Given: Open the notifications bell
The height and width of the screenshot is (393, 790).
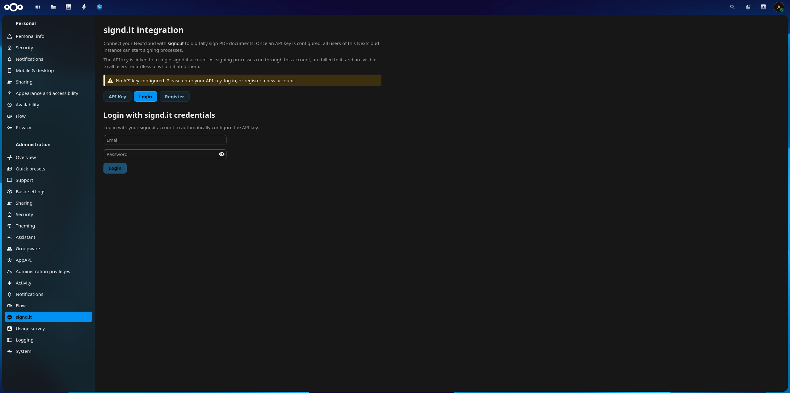Looking at the screenshot, I should [x=748, y=7].
